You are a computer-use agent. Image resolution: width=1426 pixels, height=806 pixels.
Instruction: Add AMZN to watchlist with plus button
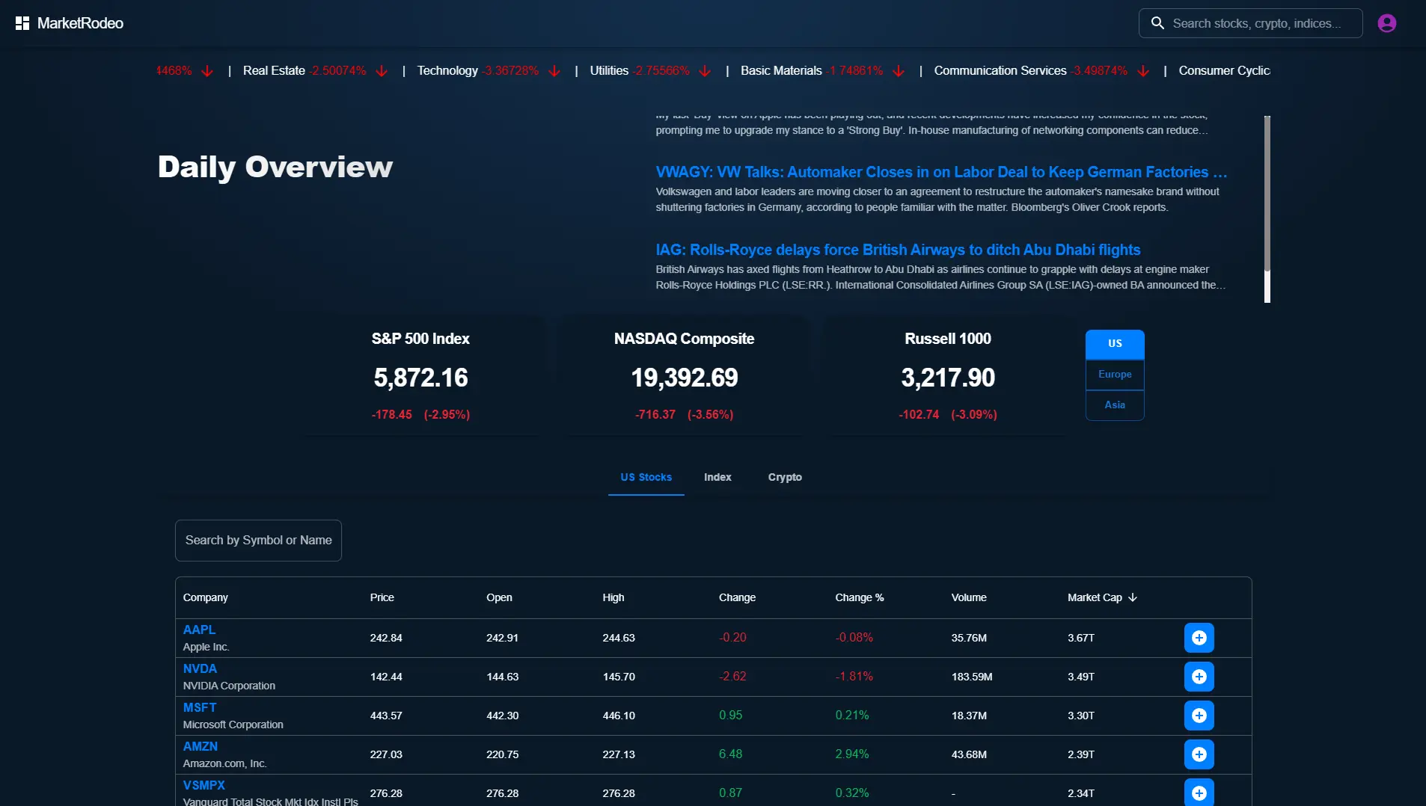1199,754
